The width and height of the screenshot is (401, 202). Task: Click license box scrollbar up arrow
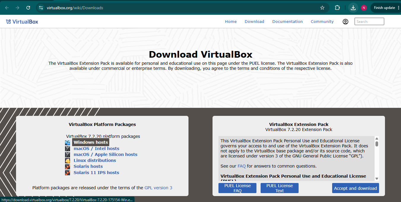[377, 138]
